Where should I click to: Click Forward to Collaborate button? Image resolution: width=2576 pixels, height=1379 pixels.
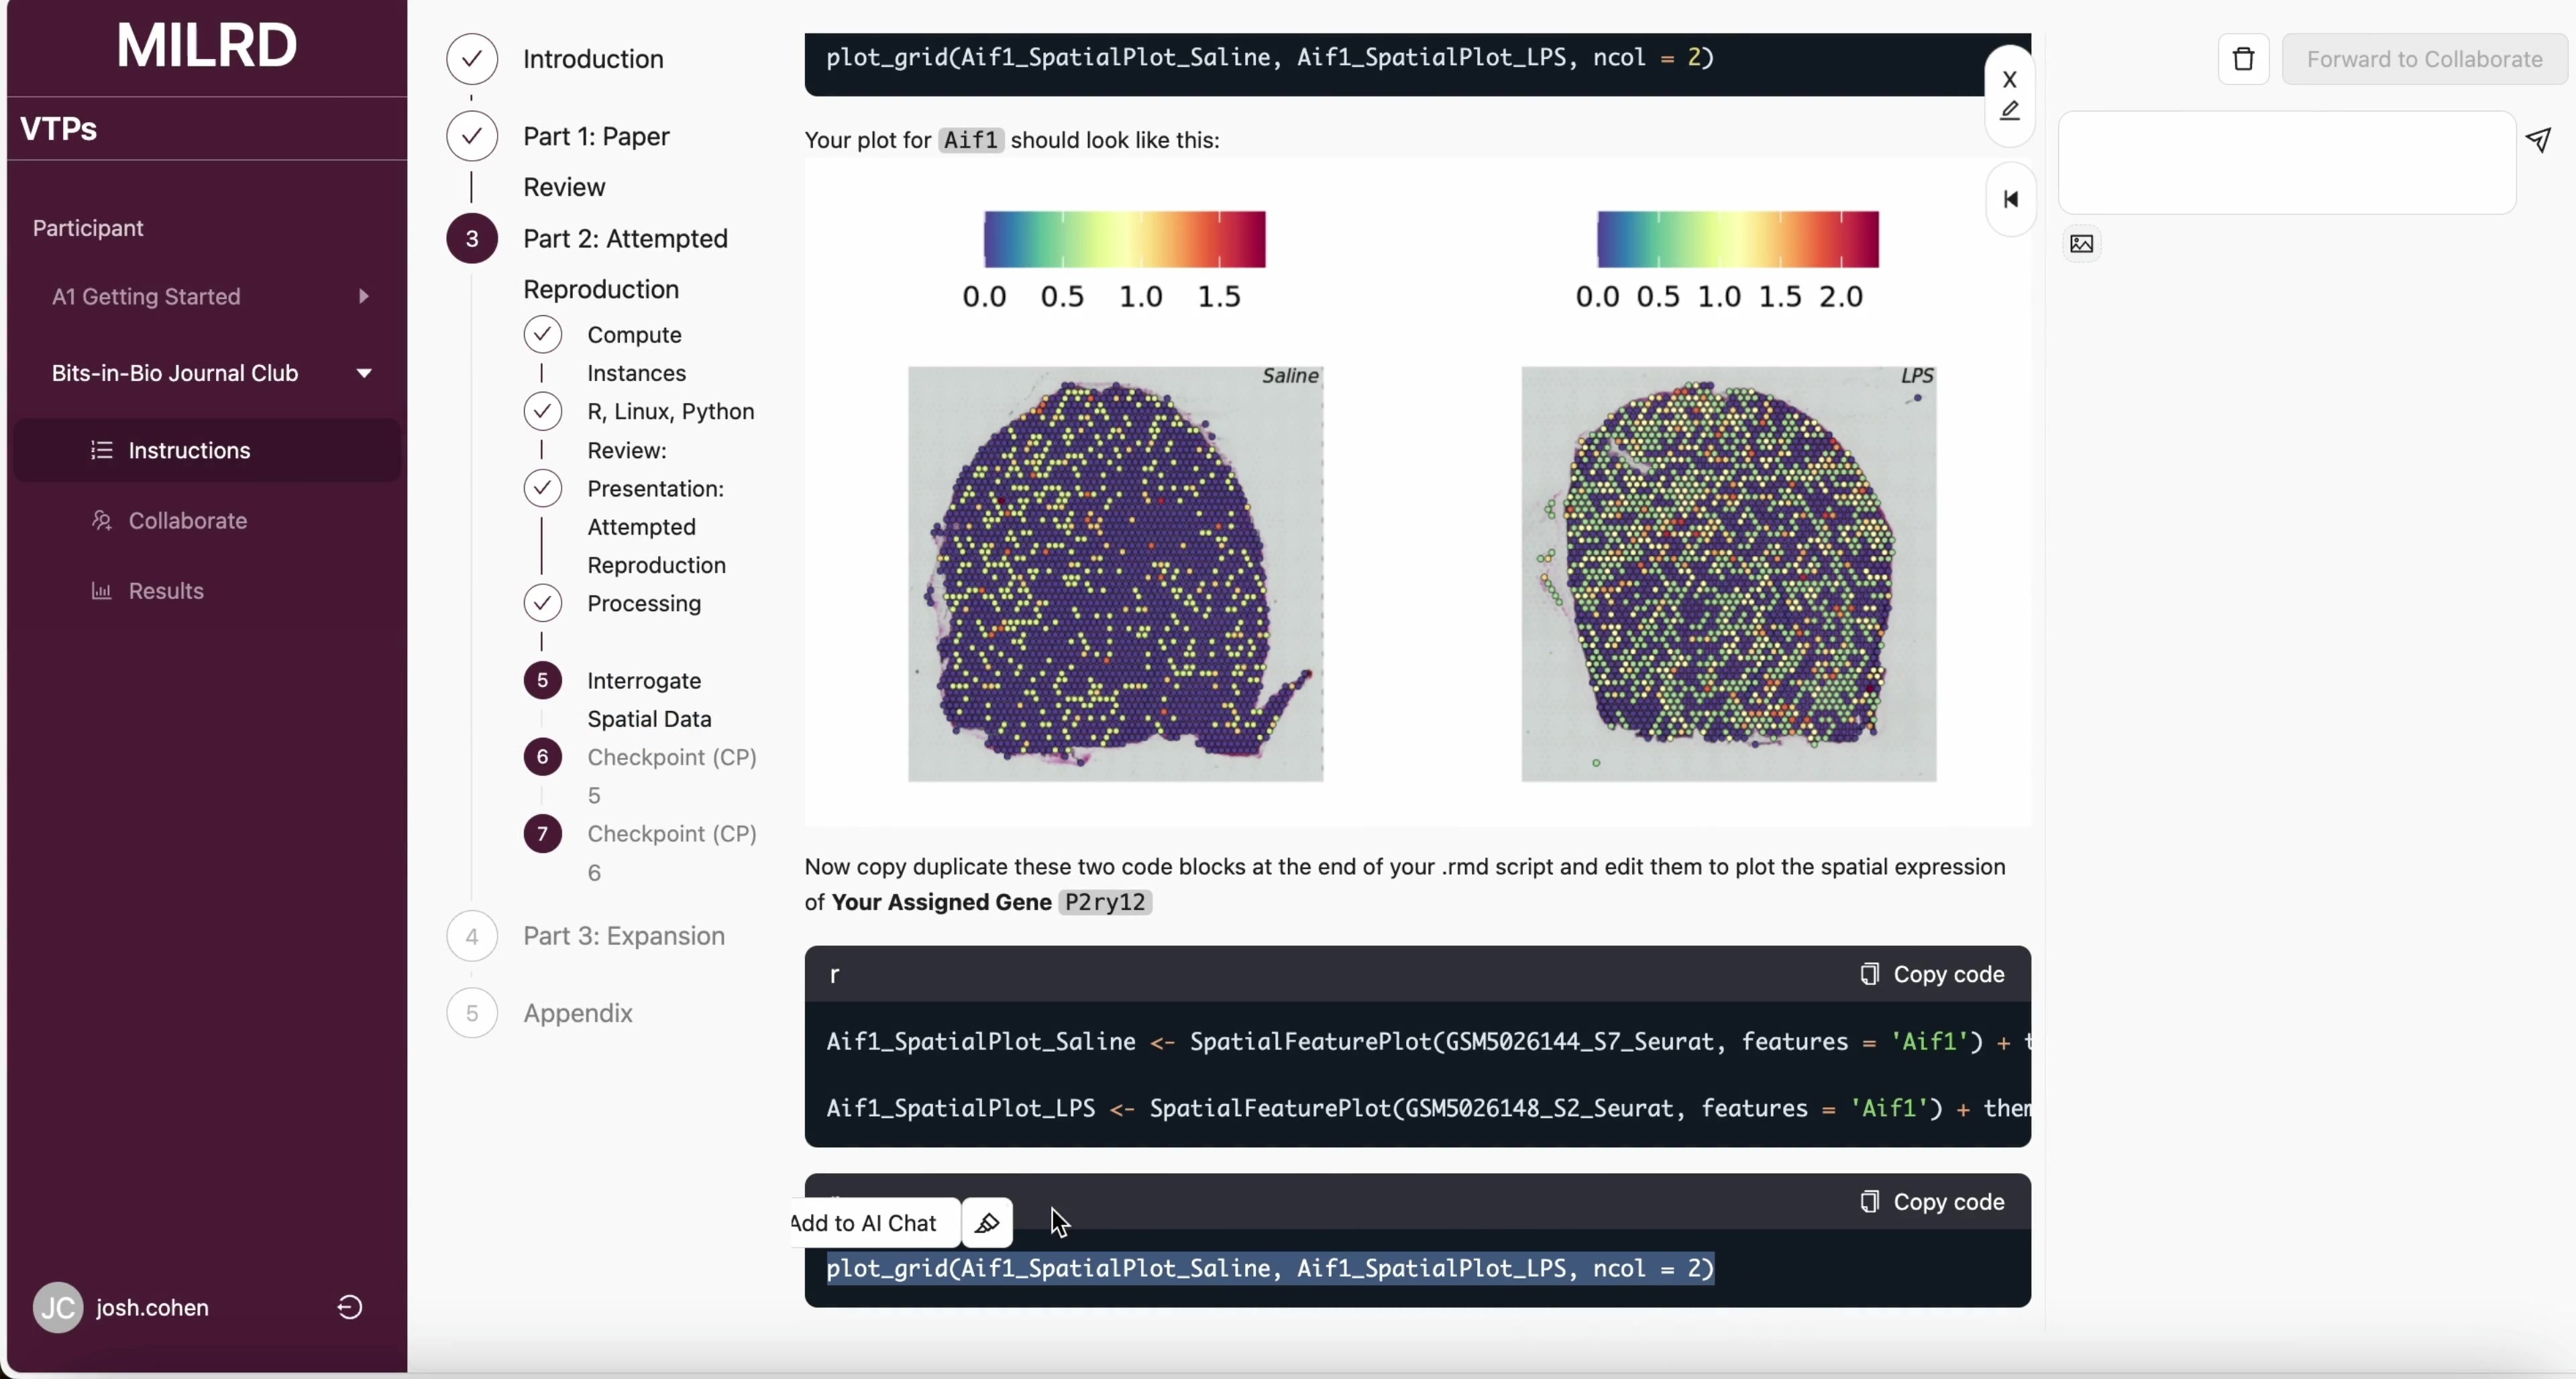point(2424,59)
